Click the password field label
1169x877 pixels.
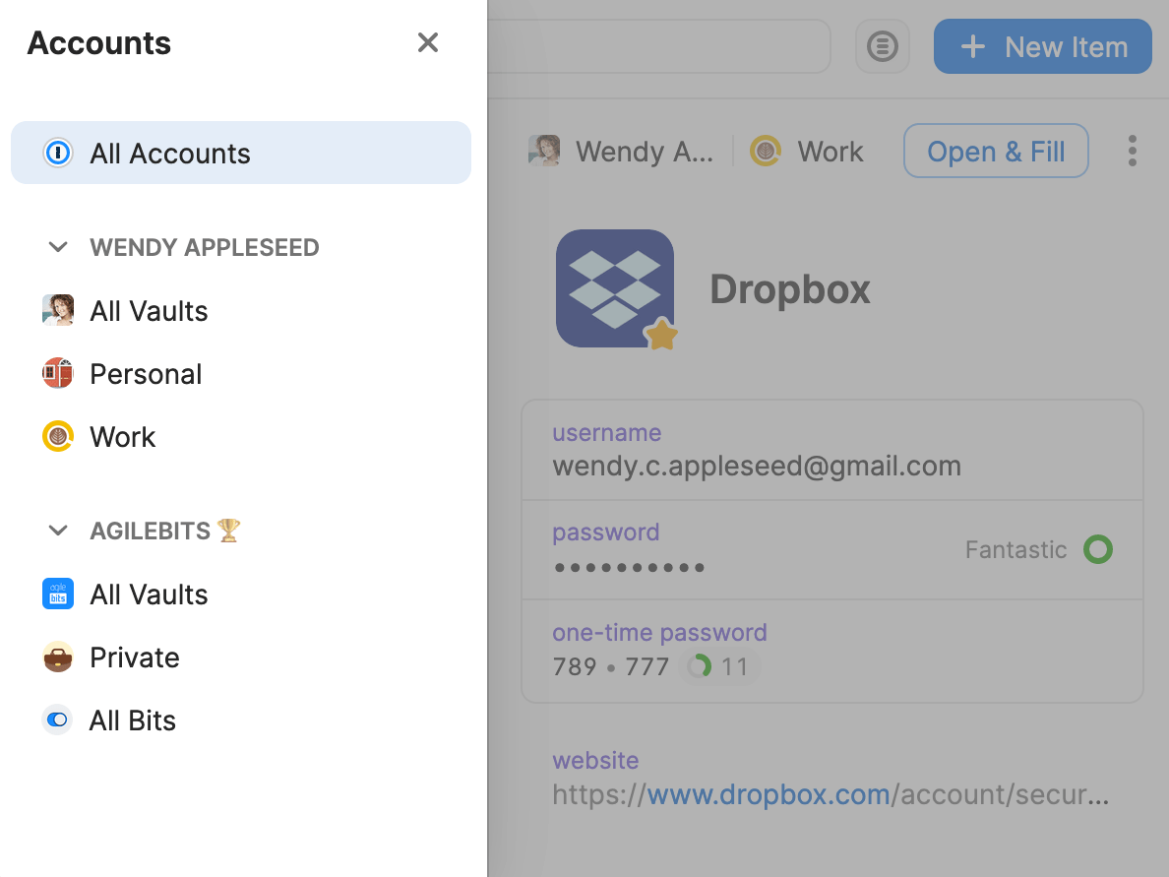(x=606, y=532)
